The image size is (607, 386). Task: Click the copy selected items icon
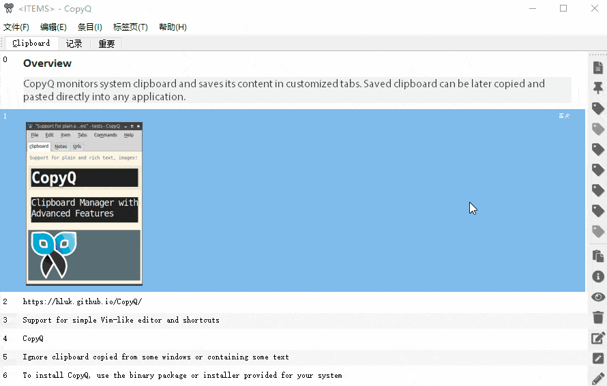click(598, 256)
